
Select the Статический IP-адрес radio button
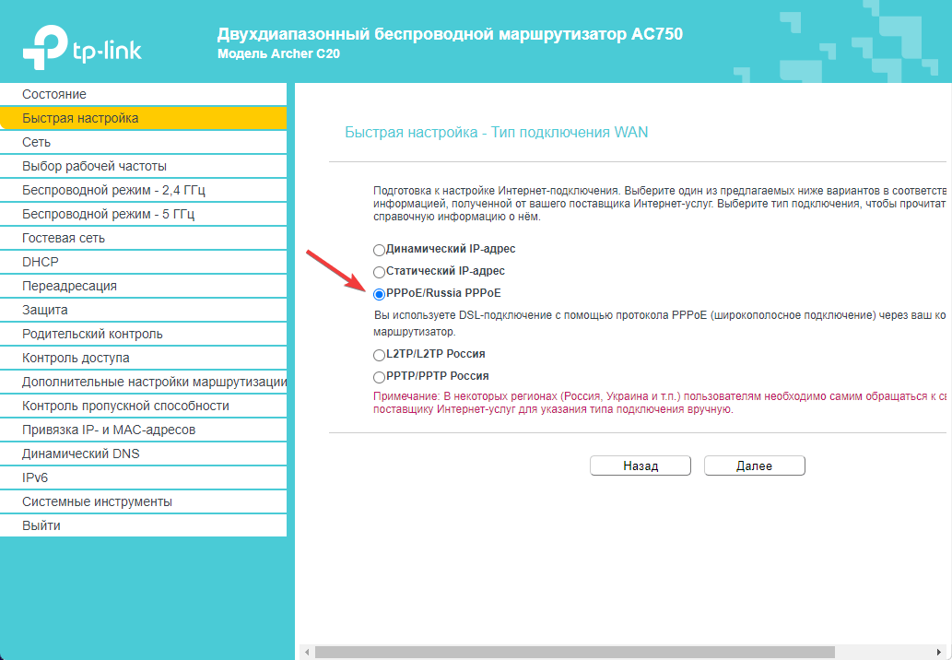(379, 272)
